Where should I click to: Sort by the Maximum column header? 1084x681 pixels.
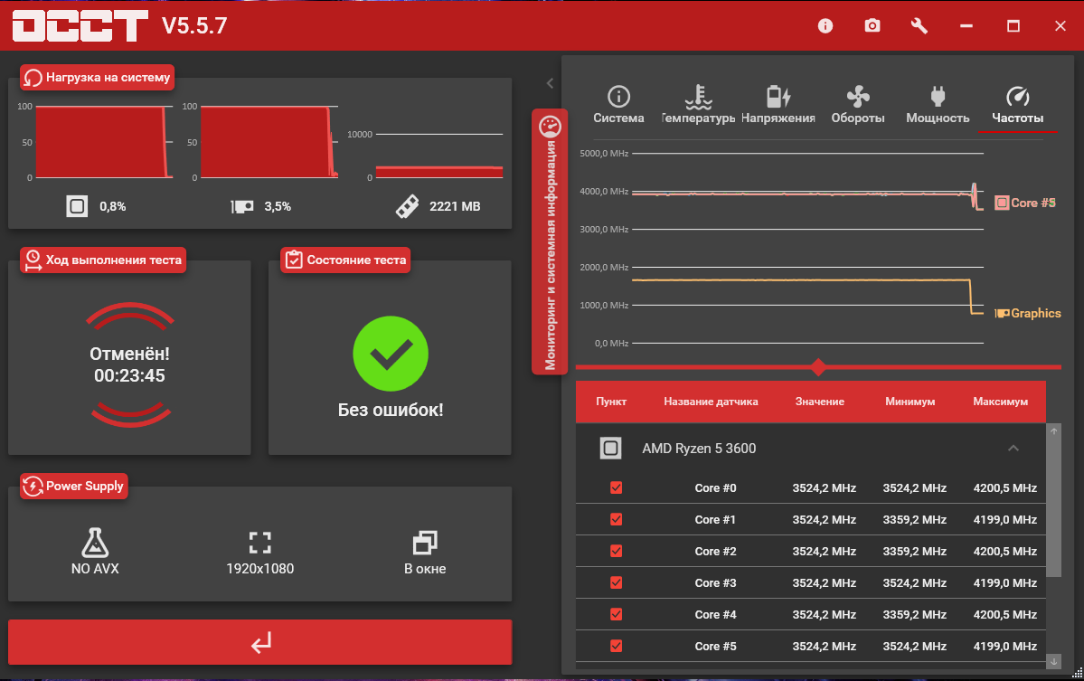(1000, 402)
